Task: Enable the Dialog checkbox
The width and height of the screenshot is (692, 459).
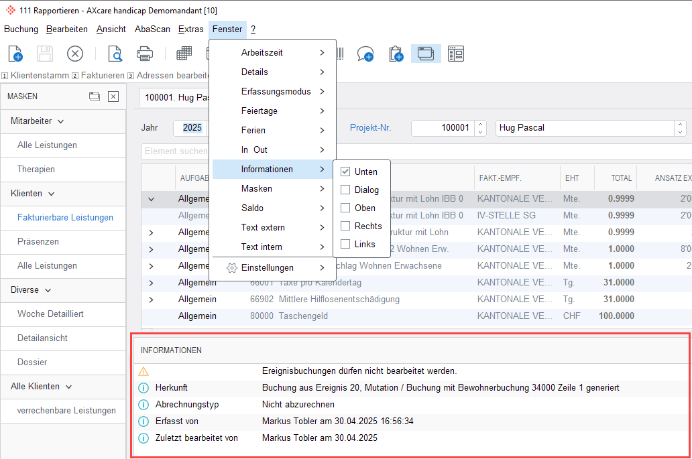Action: 345,190
